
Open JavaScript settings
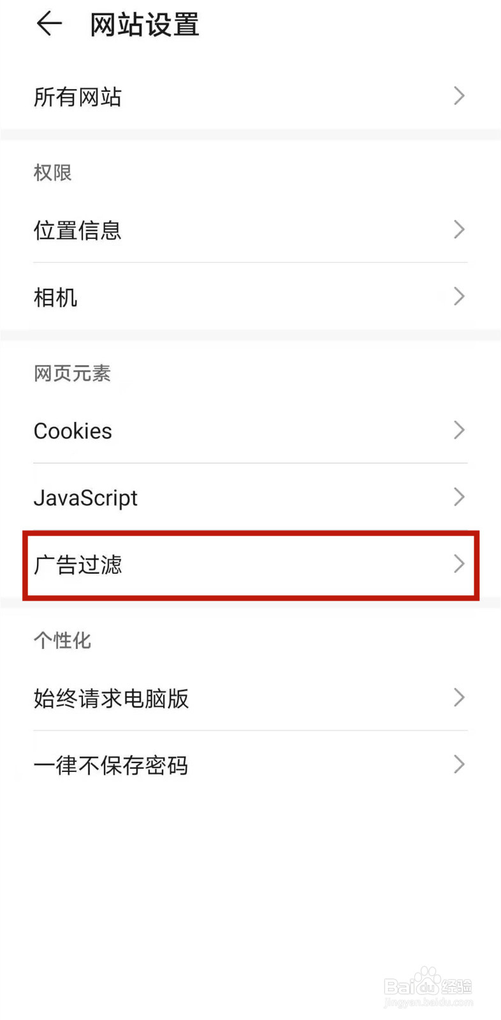[x=250, y=497]
